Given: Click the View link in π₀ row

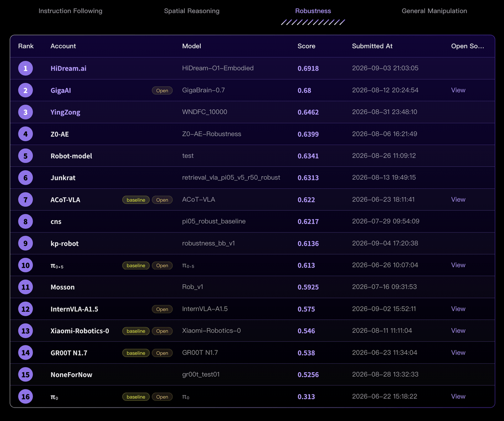Looking at the screenshot, I should pyautogui.click(x=458, y=396).
